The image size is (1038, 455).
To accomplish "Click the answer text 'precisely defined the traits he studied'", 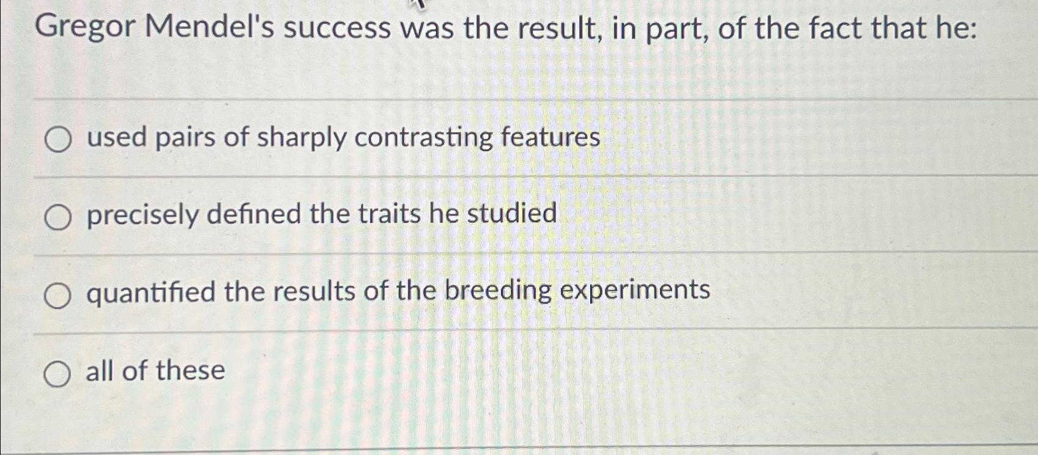I will click(x=322, y=214).
